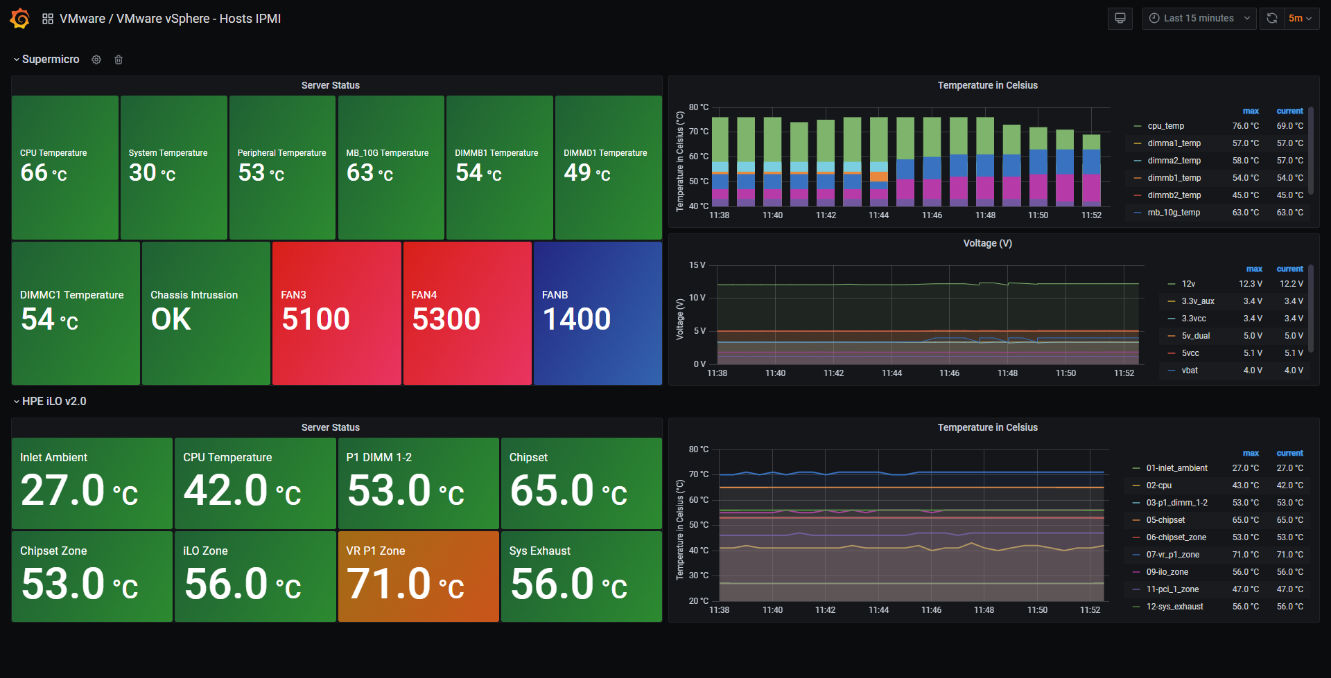The width and height of the screenshot is (1331, 678).
Task: Select the Sys Exhaust 56.0 tile
Action: click(x=582, y=576)
